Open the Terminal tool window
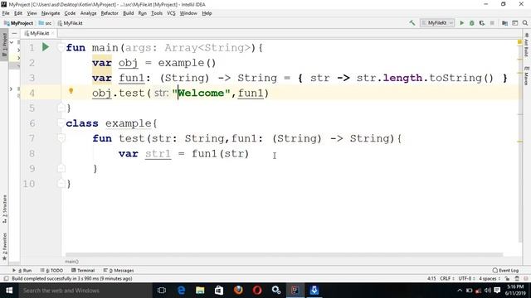Viewport: 531px width, 298px height. pyautogui.click(x=83, y=271)
